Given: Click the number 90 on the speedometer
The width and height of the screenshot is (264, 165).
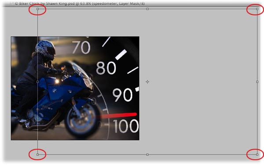Looking at the screenshot, I should coord(123,95).
